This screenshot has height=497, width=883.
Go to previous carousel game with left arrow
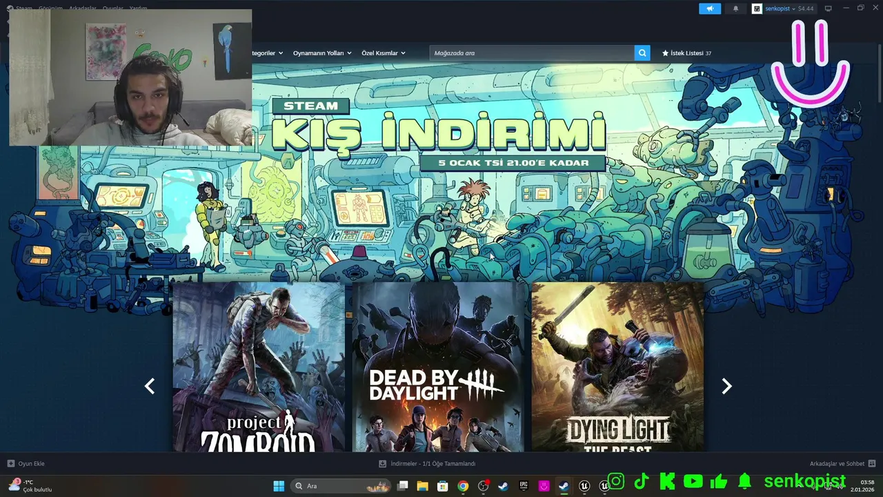point(149,387)
